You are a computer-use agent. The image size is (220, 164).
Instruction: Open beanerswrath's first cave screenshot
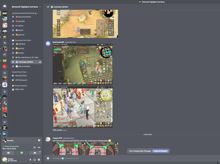pyautogui.click(x=83, y=64)
